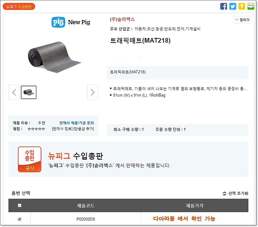Click product code P00000DS
Viewport: 258px width, 227px height.
tap(86, 219)
